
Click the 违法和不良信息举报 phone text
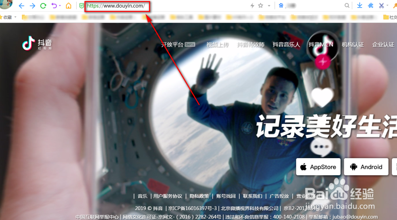(x=265, y=217)
